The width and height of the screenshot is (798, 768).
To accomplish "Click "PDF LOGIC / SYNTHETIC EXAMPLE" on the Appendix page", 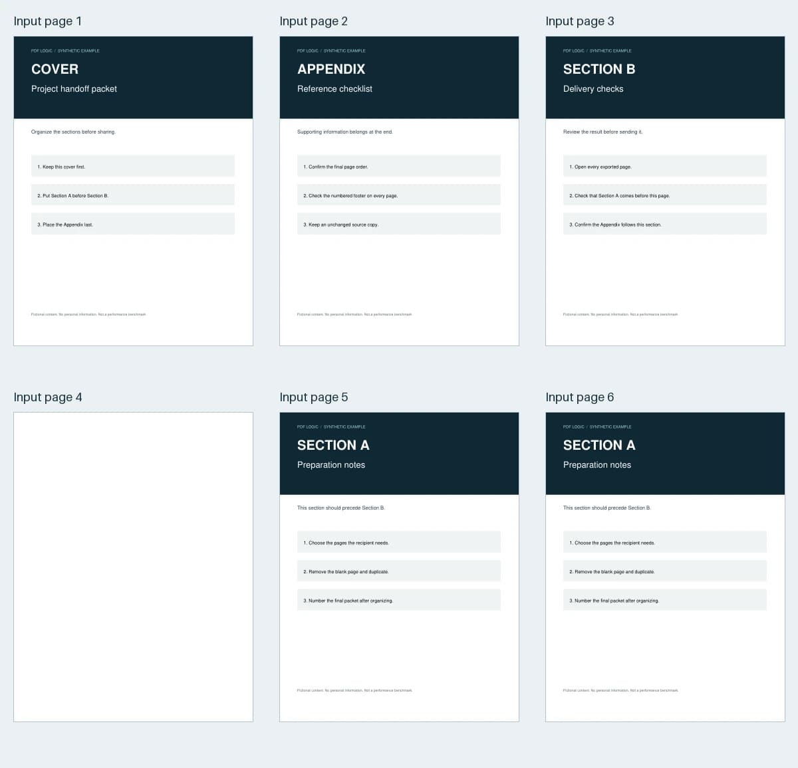I will pos(331,50).
